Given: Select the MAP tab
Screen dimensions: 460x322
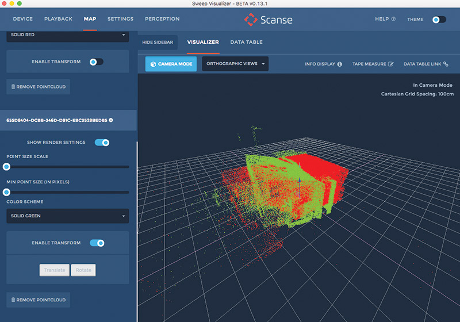Looking at the screenshot, I should [90, 19].
